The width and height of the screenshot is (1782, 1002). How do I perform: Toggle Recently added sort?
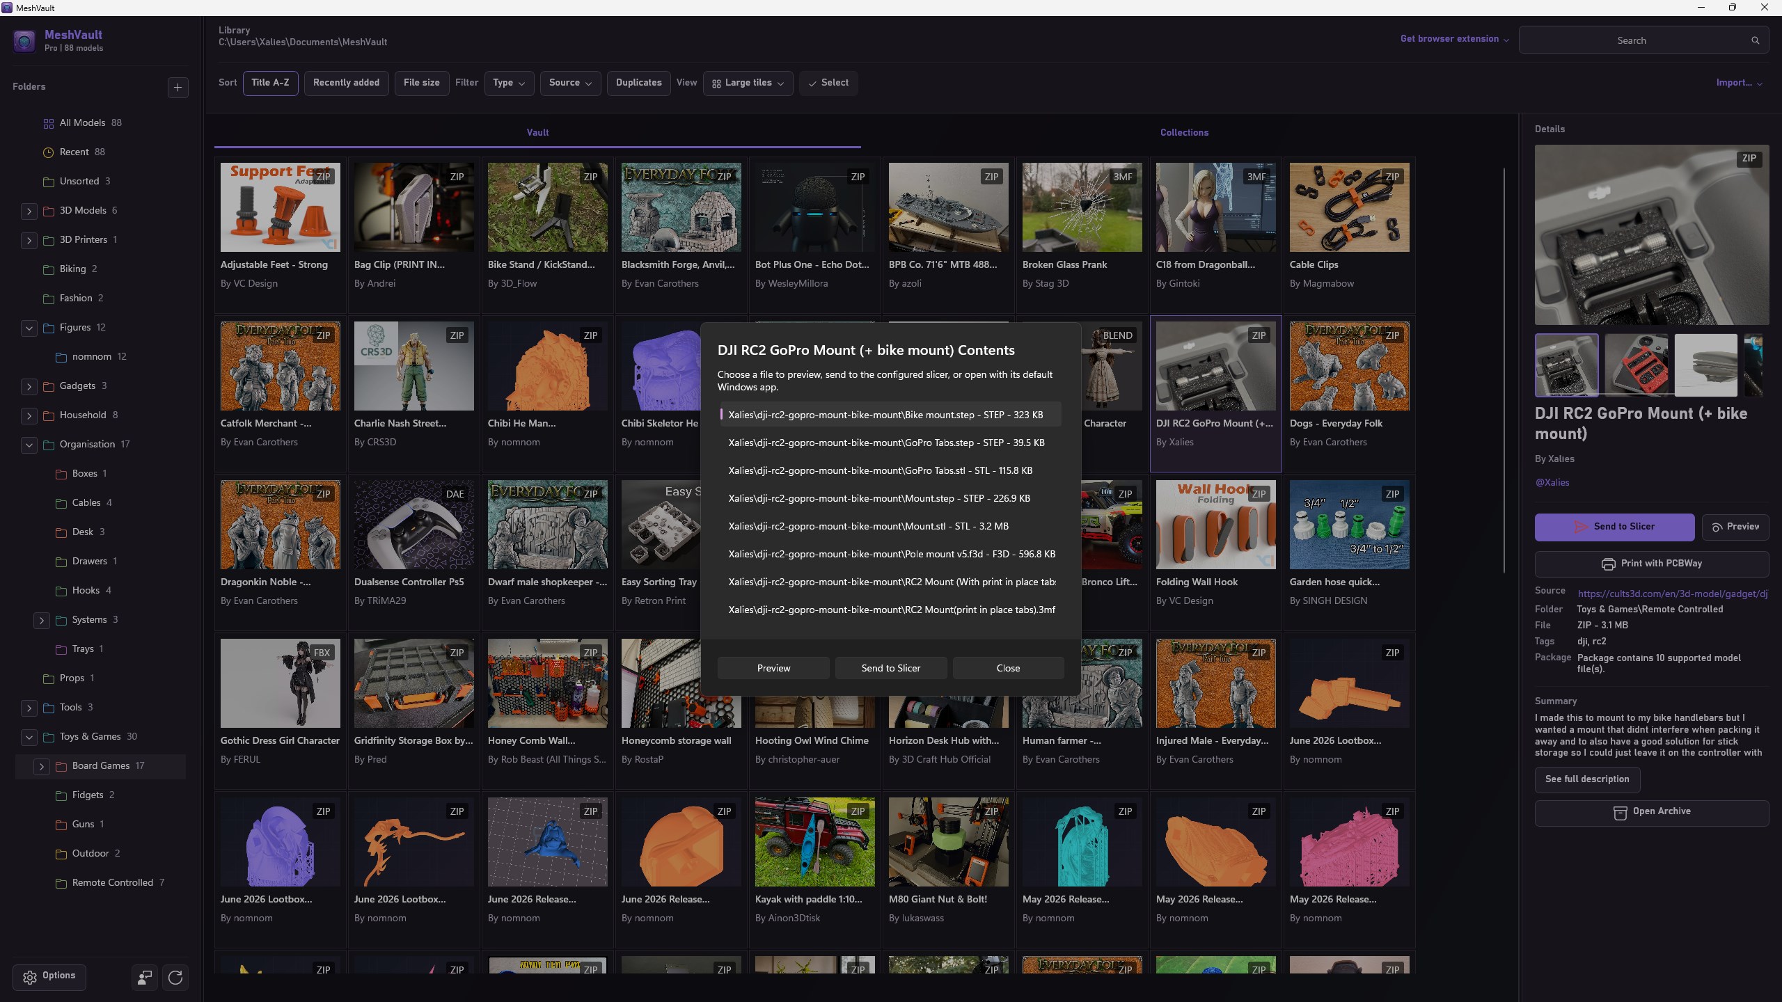(x=346, y=83)
